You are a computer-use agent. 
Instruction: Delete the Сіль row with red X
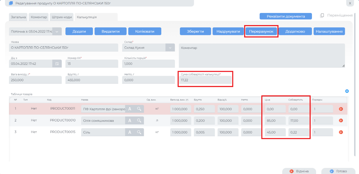341,132
